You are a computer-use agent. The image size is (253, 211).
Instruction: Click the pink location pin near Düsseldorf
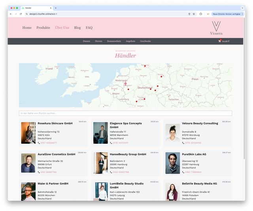point(126,83)
